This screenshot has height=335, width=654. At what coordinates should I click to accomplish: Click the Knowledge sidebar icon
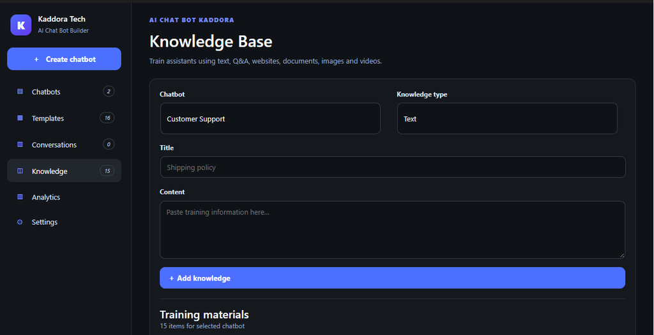20,171
